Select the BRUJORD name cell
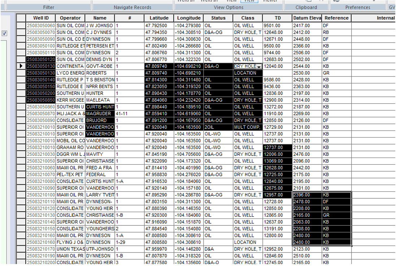Viewport: 396px width, 268px height. (100, 121)
